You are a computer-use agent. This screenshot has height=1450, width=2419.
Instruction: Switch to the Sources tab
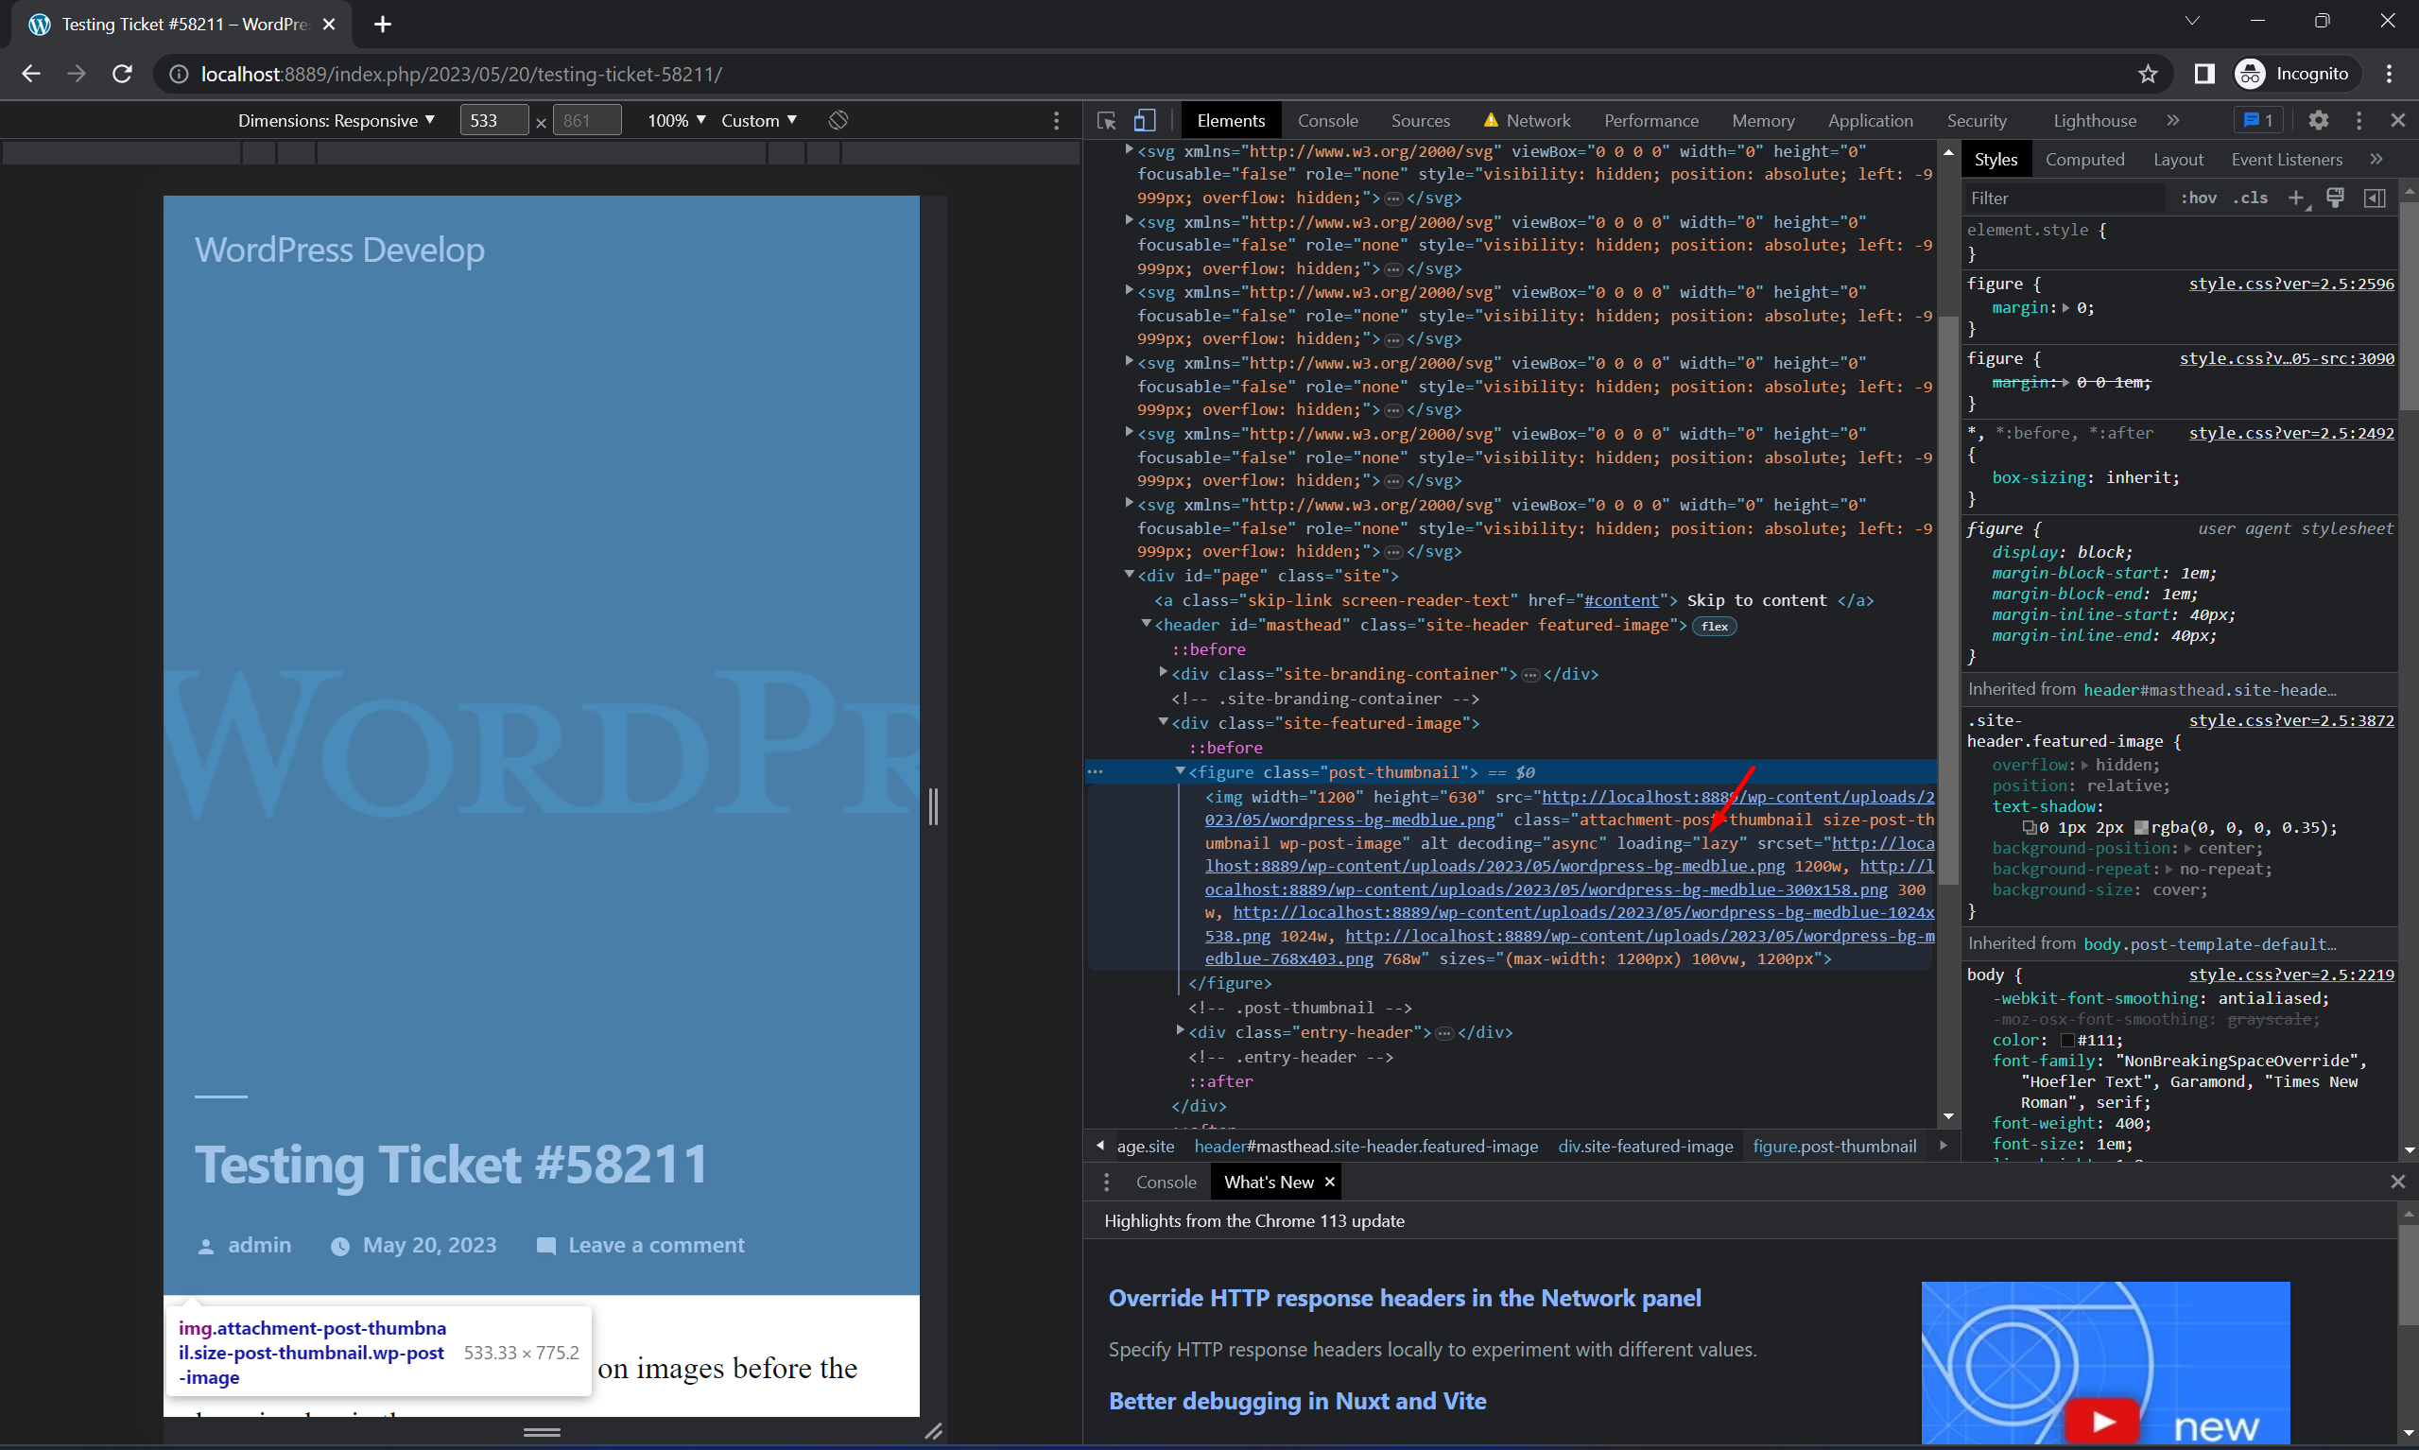point(1421,120)
